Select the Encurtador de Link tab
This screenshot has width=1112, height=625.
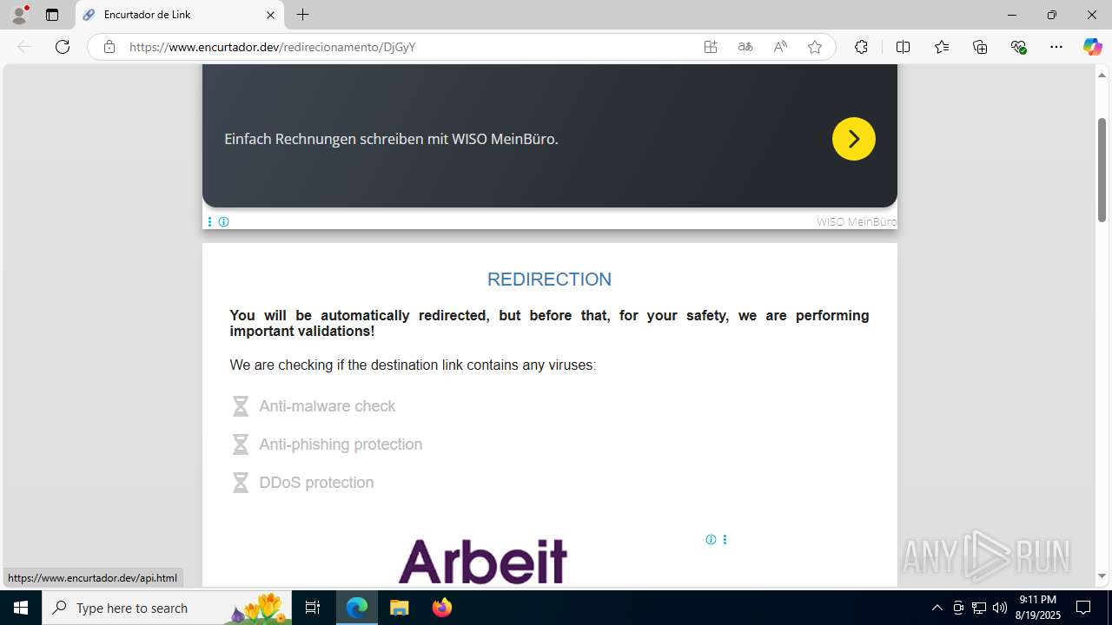pyautogui.click(x=180, y=15)
